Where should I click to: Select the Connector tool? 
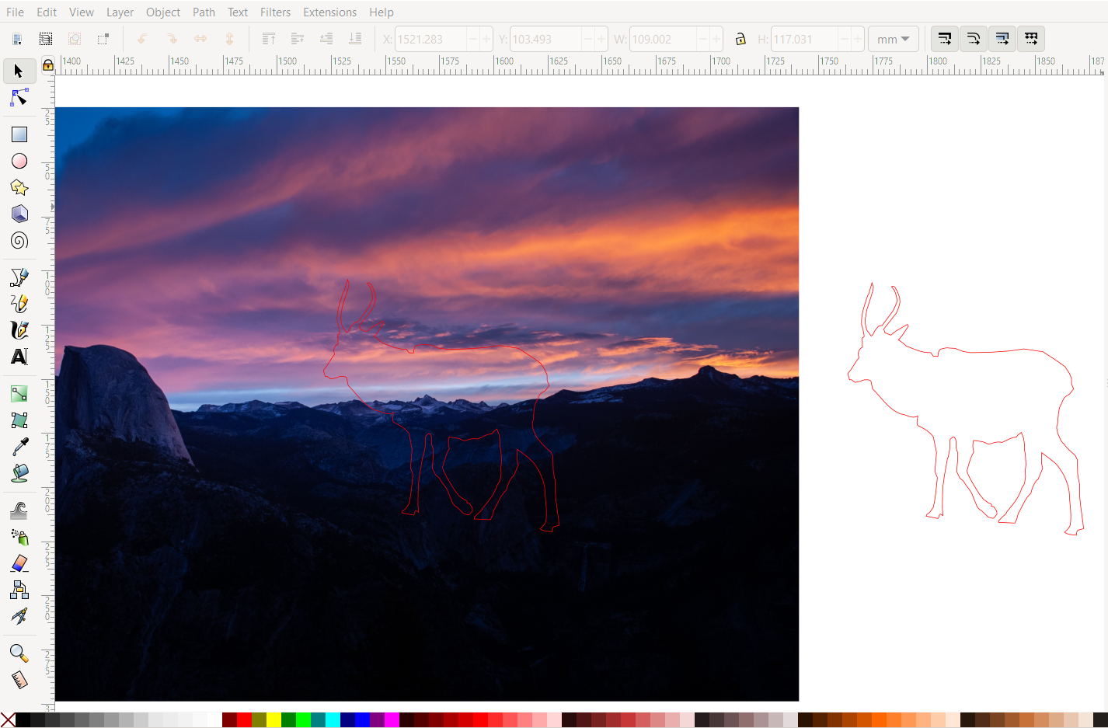tap(19, 590)
